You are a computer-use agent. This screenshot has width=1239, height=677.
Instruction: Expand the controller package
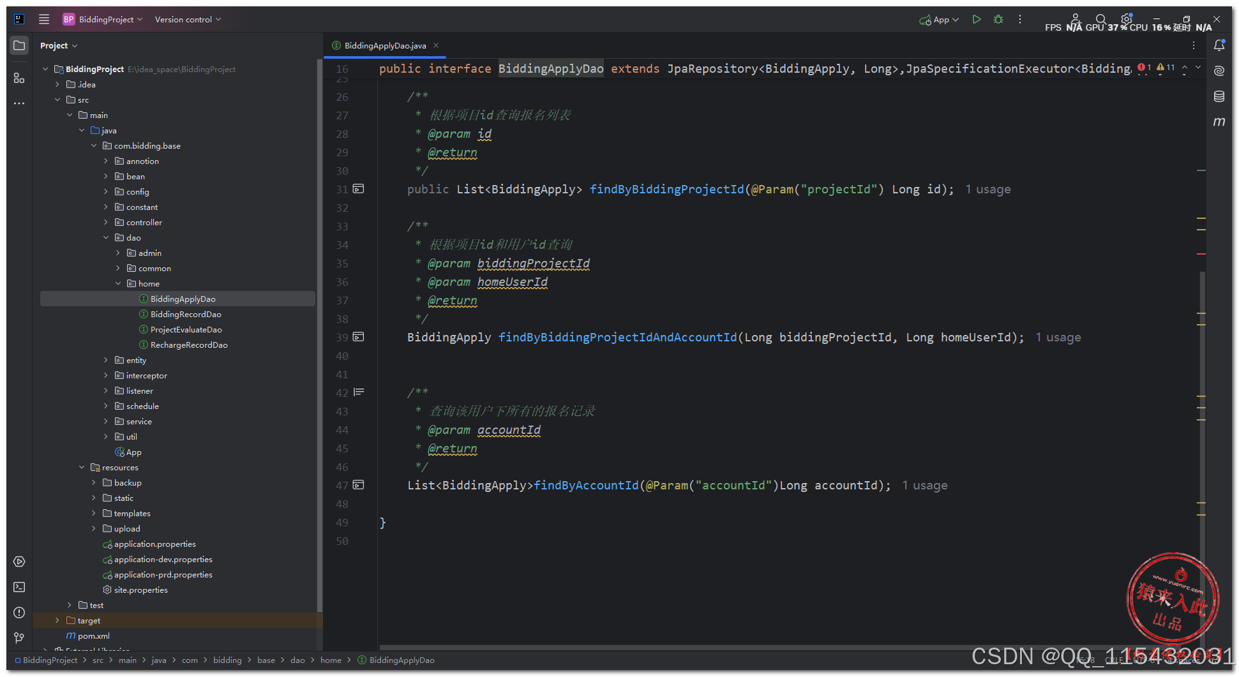[x=106, y=222]
